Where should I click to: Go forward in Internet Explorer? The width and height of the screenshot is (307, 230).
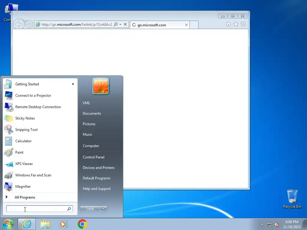pos(29,24)
